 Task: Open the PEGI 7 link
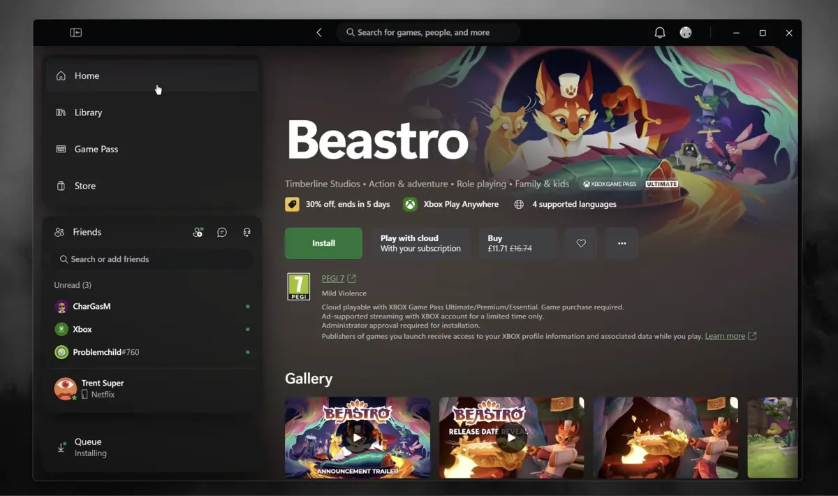333,279
